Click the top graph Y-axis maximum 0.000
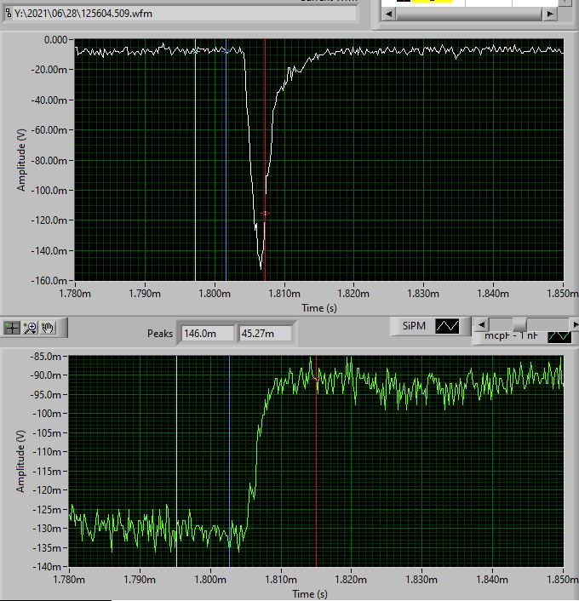The height and width of the screenshot is (601, 579). coord(55,40)
